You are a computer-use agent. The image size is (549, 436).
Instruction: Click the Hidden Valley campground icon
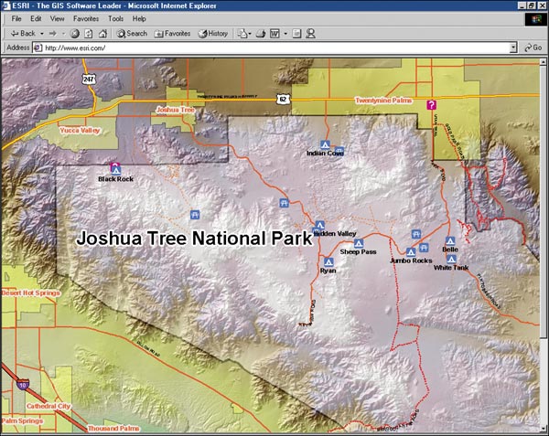[x=319, y=225]
